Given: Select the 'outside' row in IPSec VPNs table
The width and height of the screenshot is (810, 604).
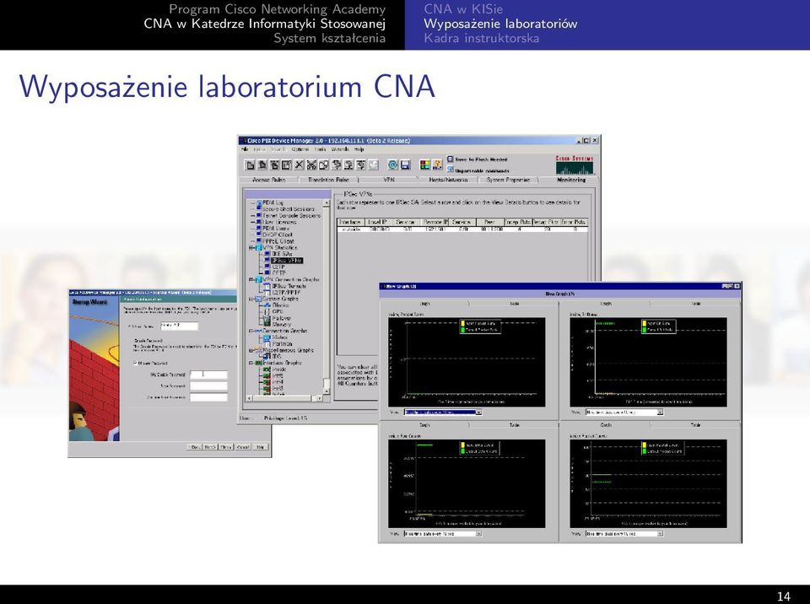Looking at the screenshot, I should 462,229.
